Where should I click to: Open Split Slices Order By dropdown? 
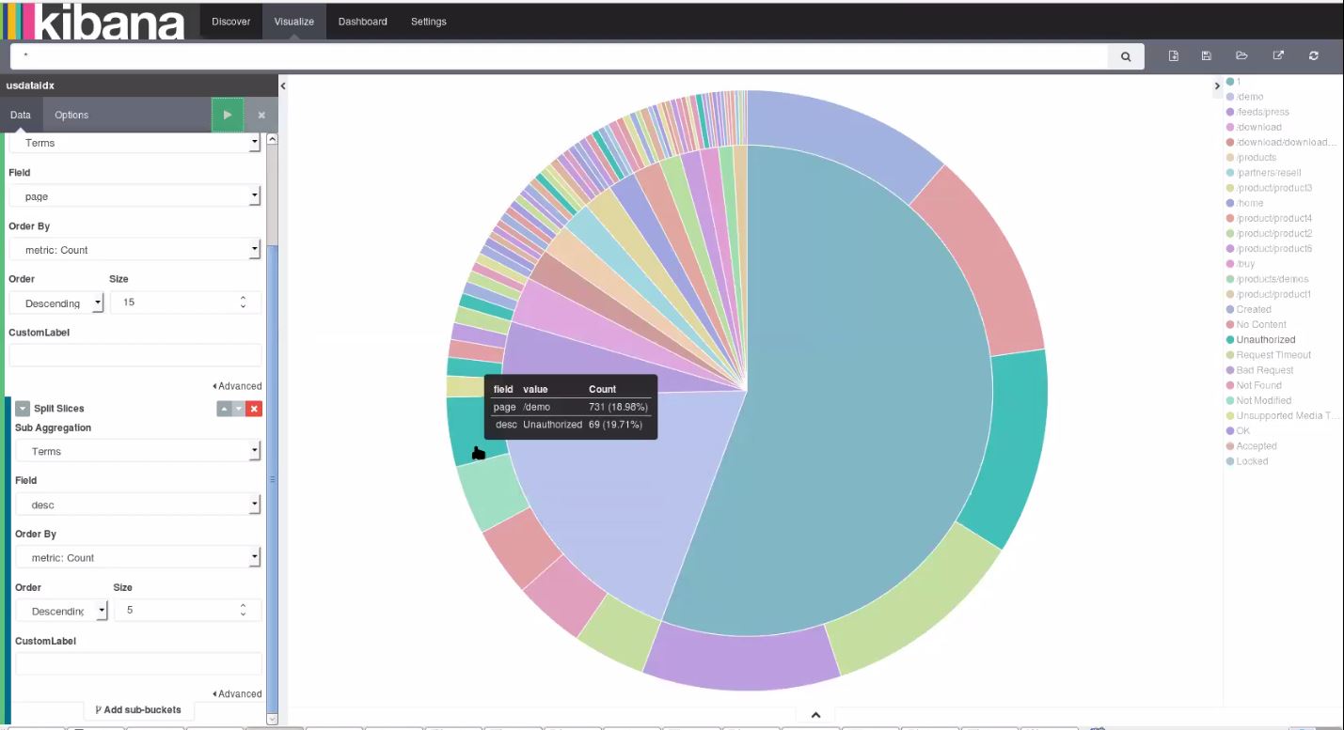tap(138, 557)
